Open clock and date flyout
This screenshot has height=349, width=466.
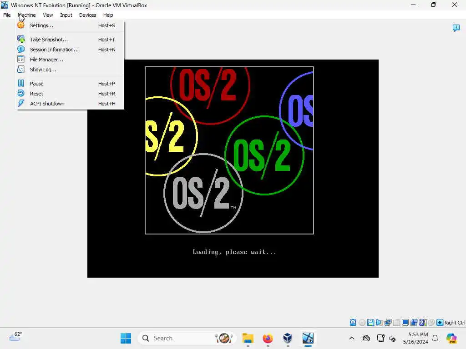coord(415,338)
